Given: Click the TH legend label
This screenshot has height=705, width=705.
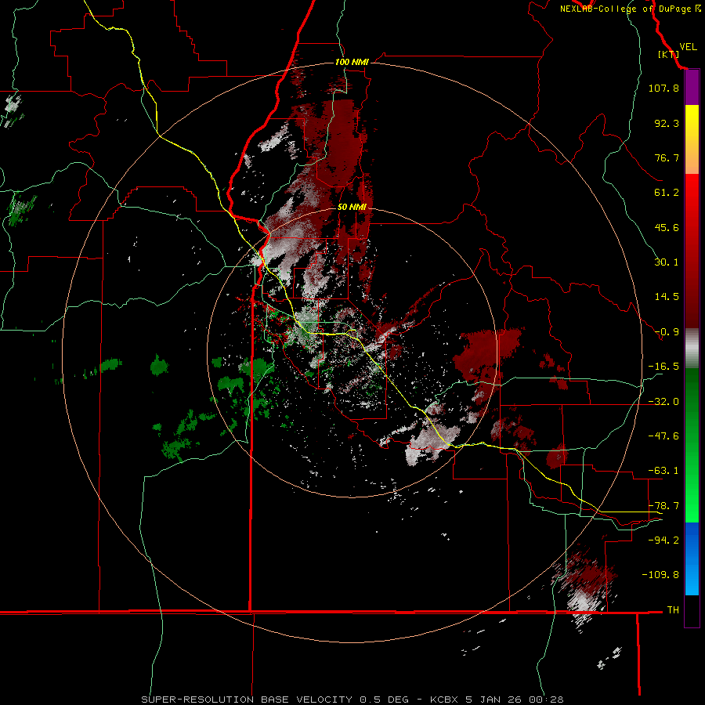Looking at the screenshot, I should 673,610.
